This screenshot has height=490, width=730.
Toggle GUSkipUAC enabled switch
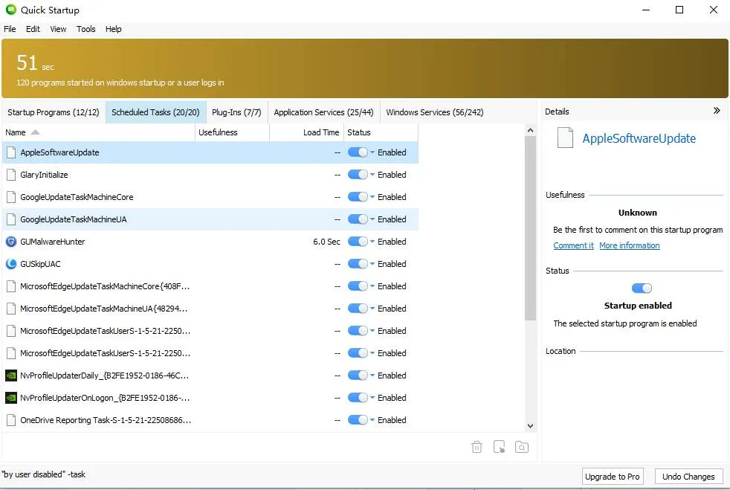(x=358, y=264)
